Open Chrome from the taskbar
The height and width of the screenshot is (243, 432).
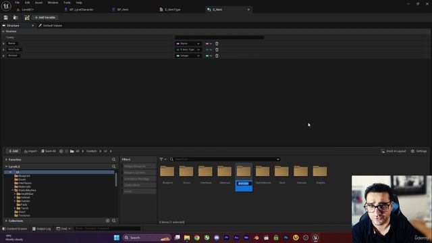click(x=196, y=238)
